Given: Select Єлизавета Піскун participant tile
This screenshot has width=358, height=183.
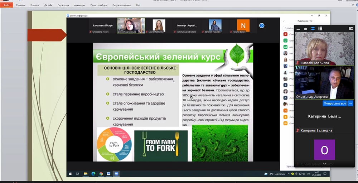Looking at the screenshot, I should coord(103,25).
